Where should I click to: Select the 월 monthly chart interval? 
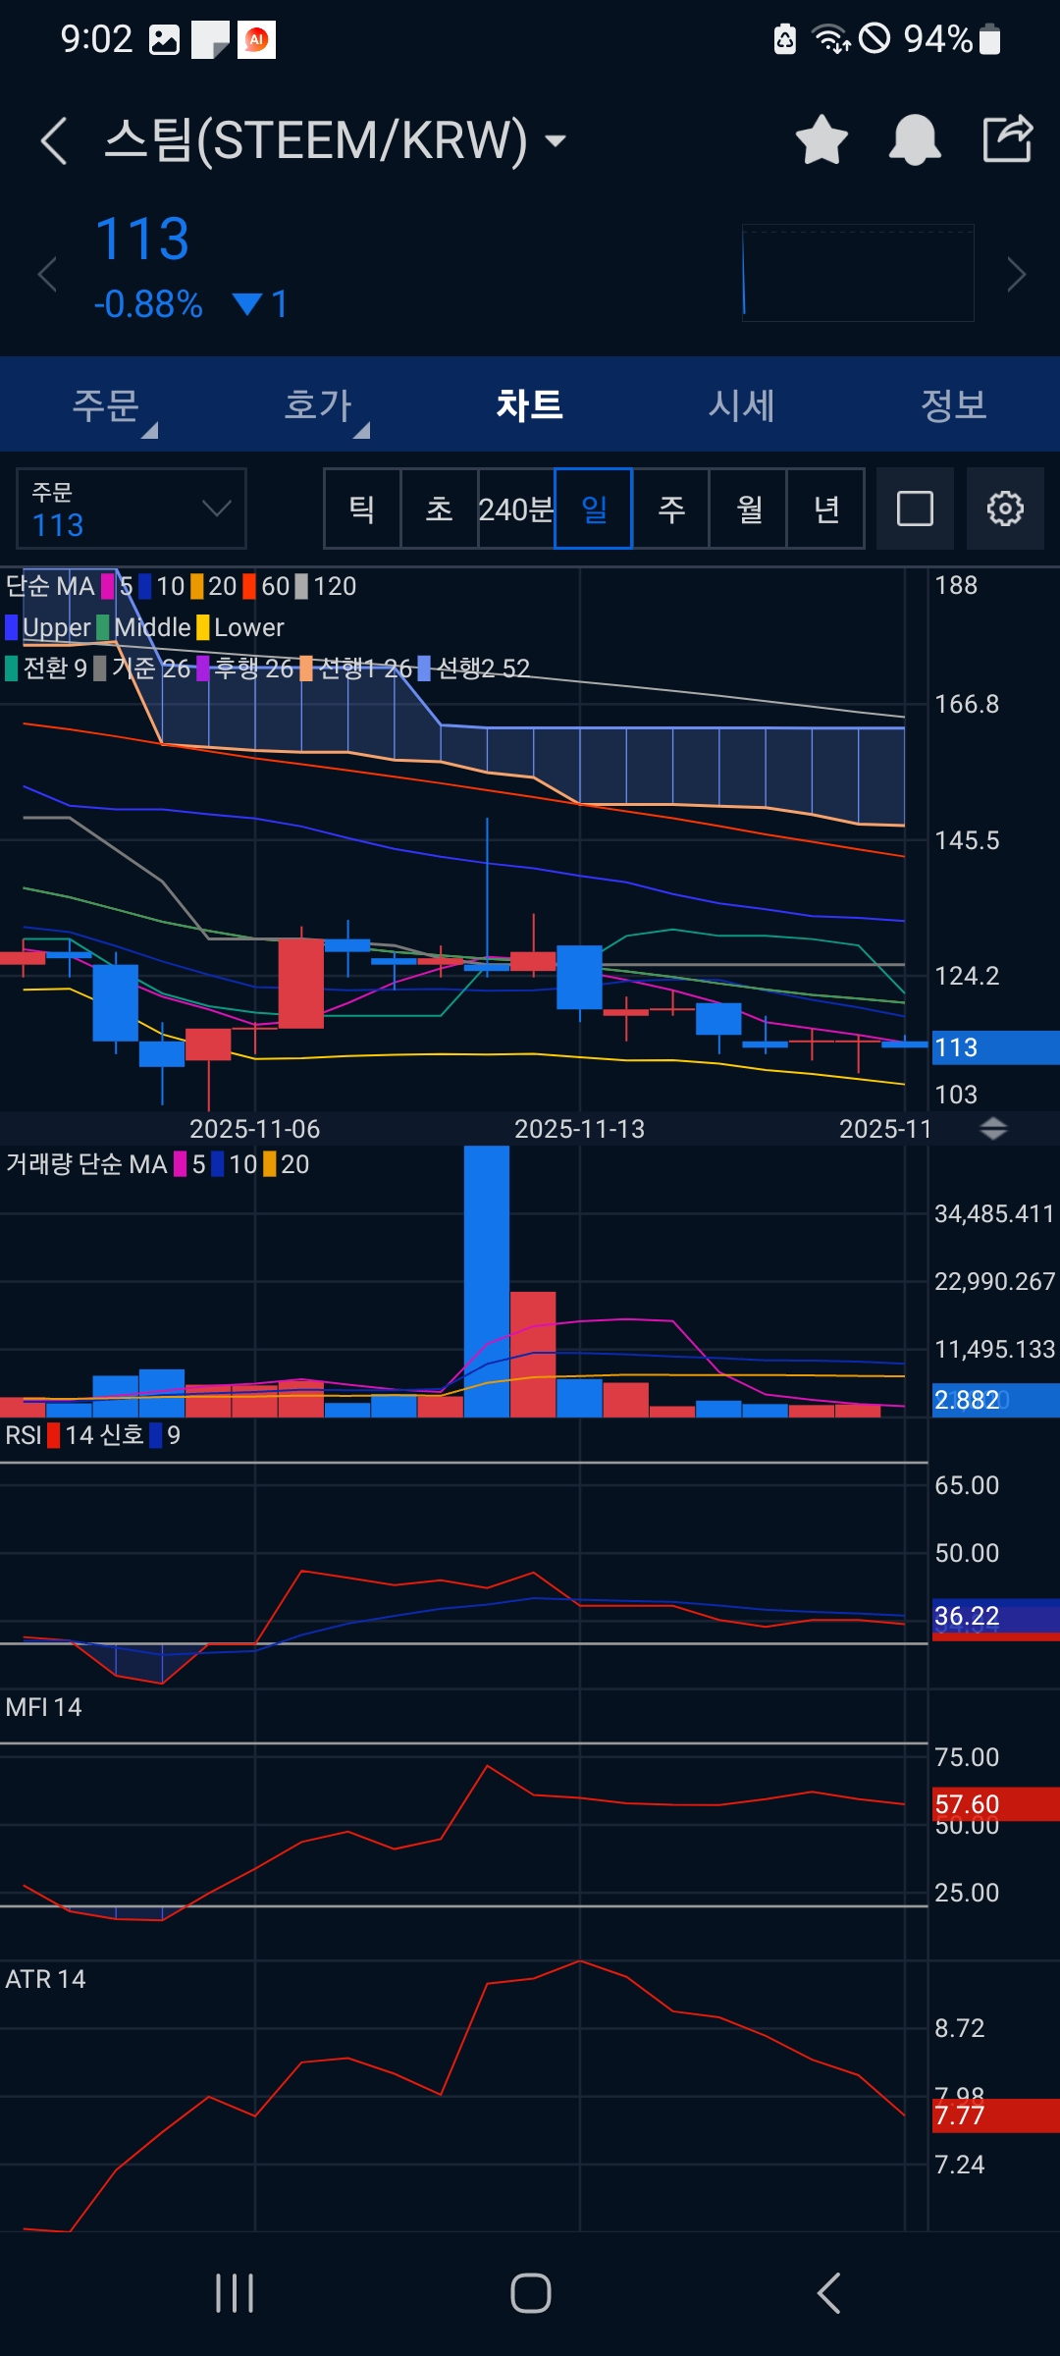(x=749, y=509)
